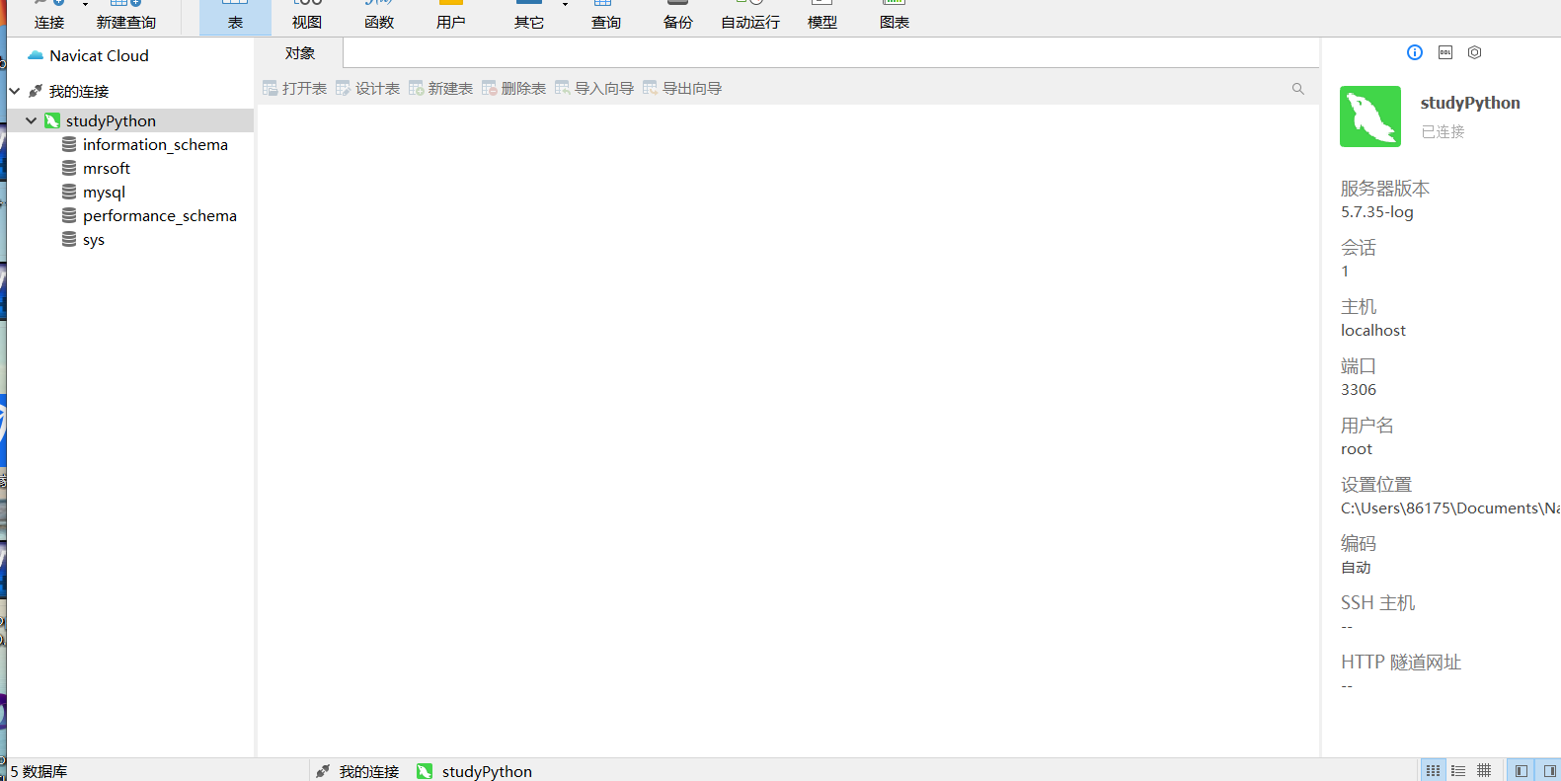This screenshot has height=781, width=1561.
Task: Open the 查询 queries toolbar item
Action: 606,16
